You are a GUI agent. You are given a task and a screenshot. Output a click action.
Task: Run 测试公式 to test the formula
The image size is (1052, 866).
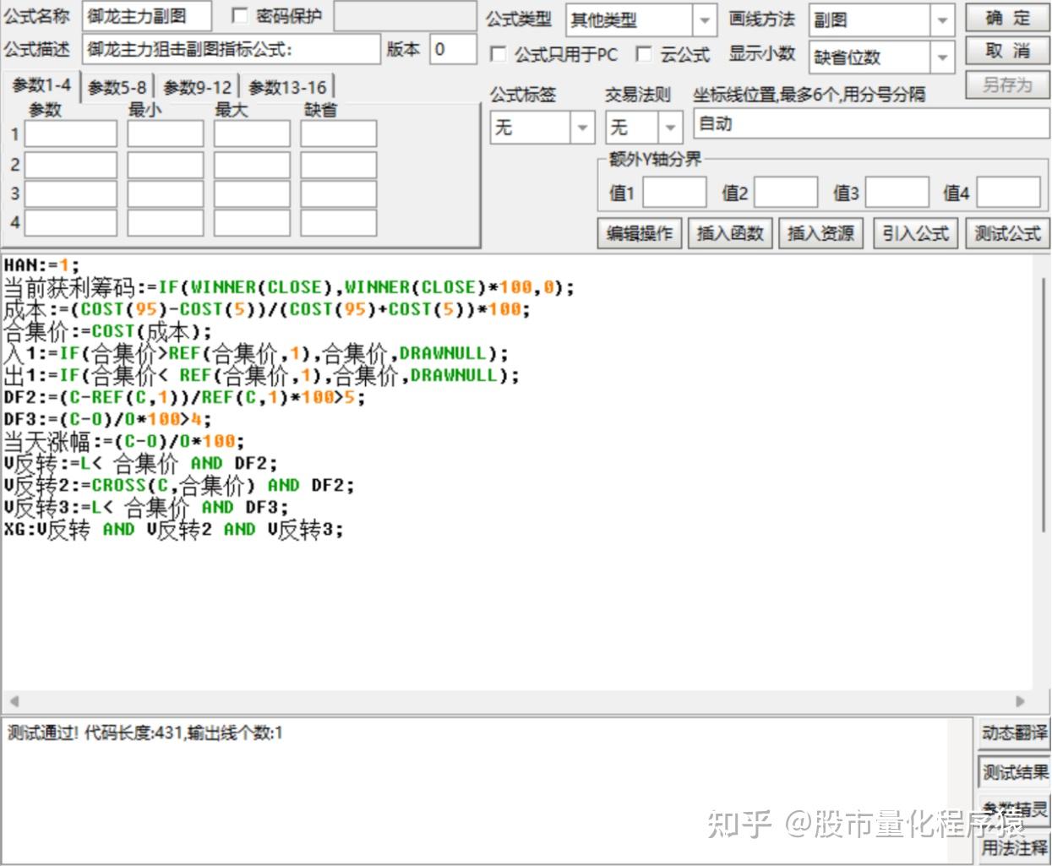click(x=1007, y=233)
